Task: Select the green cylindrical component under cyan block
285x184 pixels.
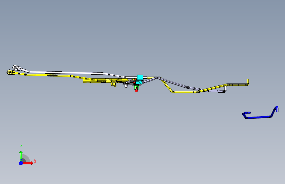Action: (136, 87)
